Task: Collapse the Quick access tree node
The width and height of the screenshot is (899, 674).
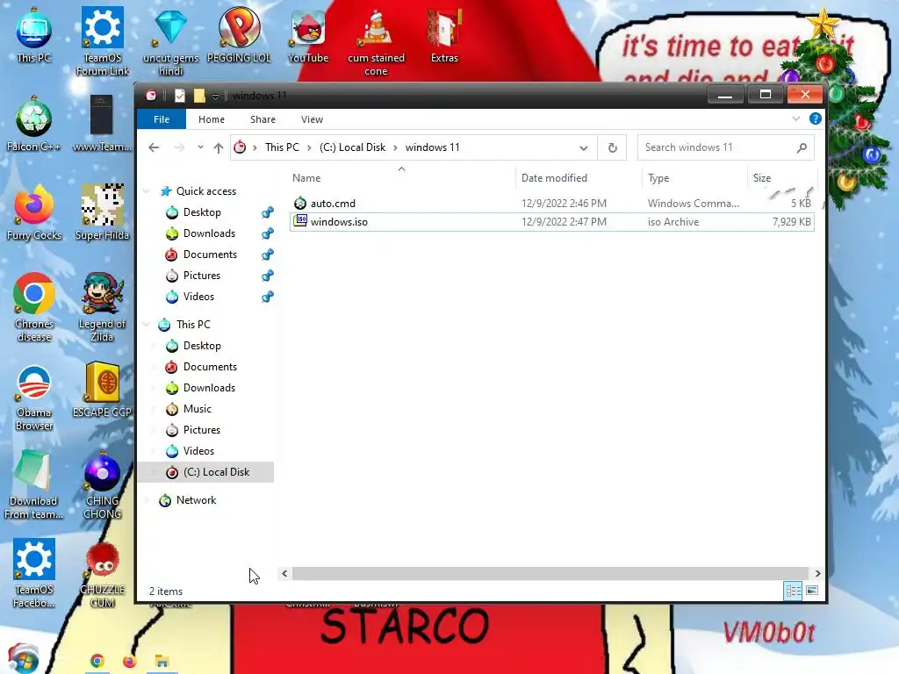Action: pos(147,190)
